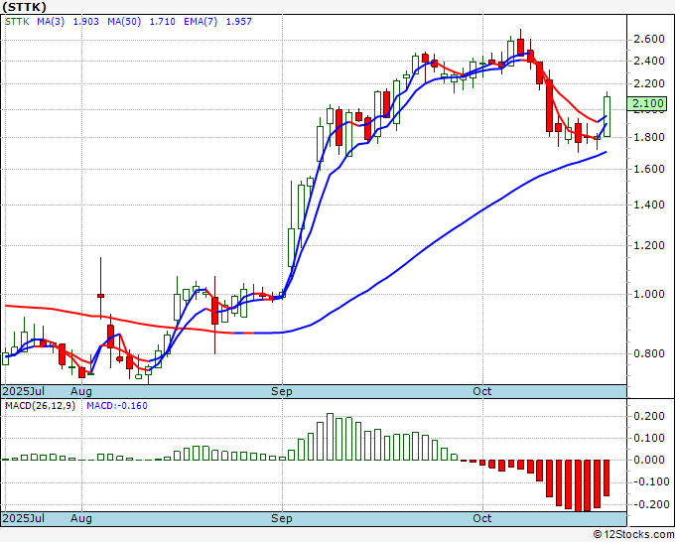Click the MA(3) value 1.903
The height and width of the screenshot is (542, 675).
(x=86, y=22)
